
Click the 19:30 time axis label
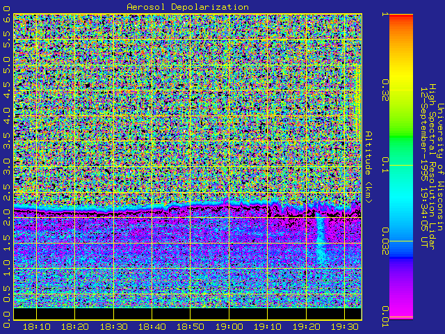coord(344,327)
